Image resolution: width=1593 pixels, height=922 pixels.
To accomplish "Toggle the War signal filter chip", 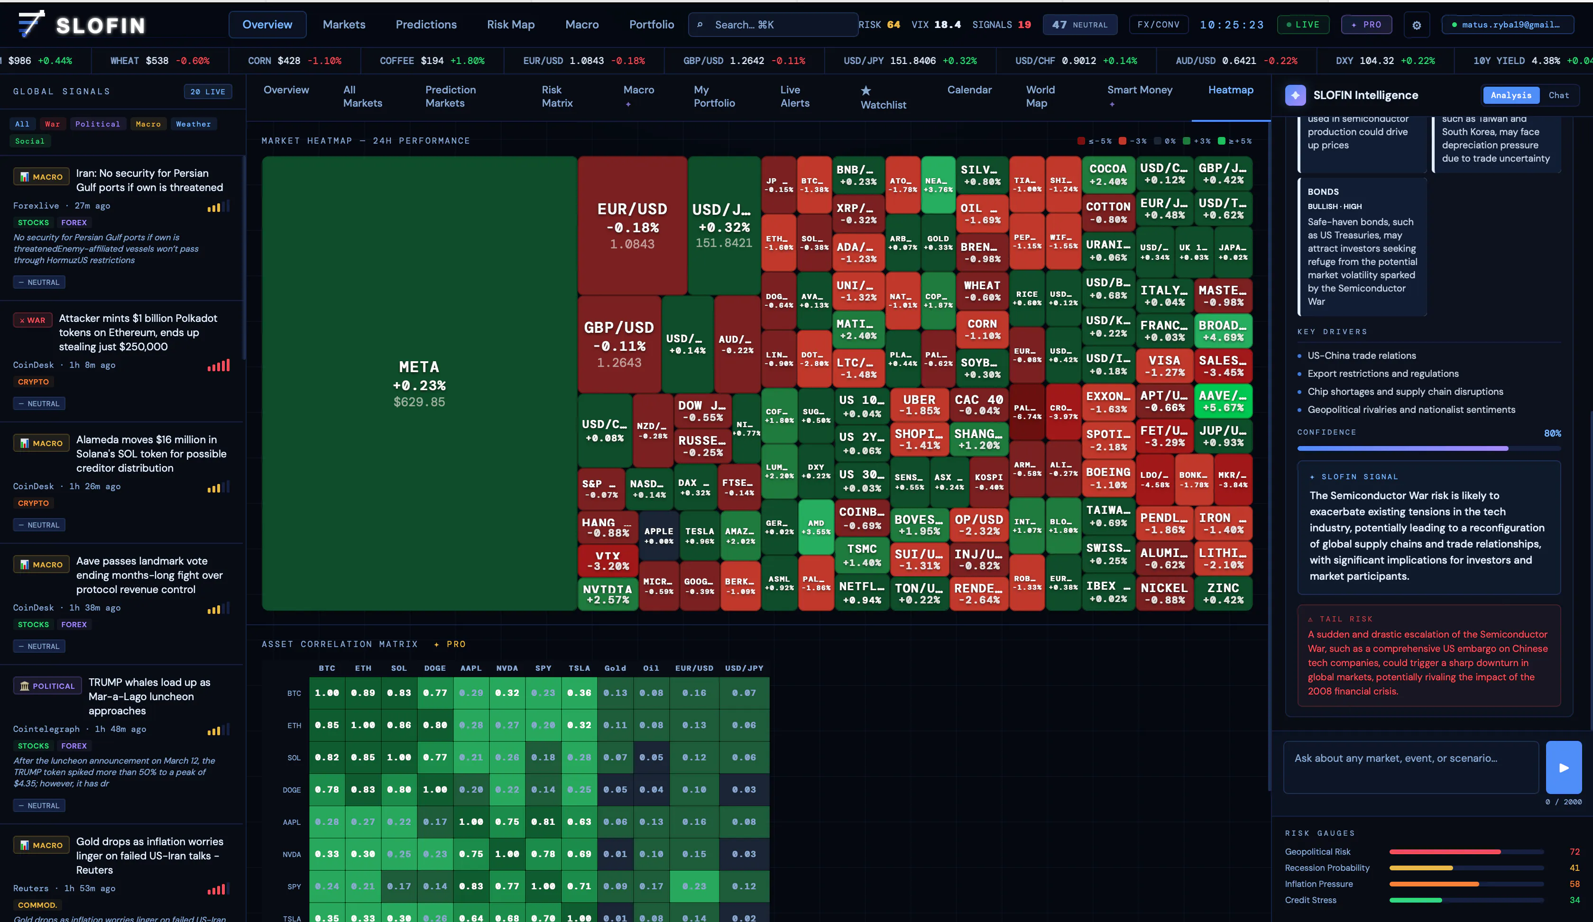I will tap(53, 124).
